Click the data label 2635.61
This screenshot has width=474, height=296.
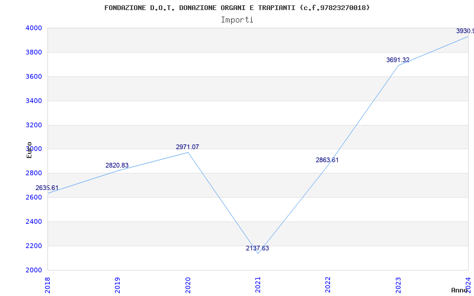47,188
